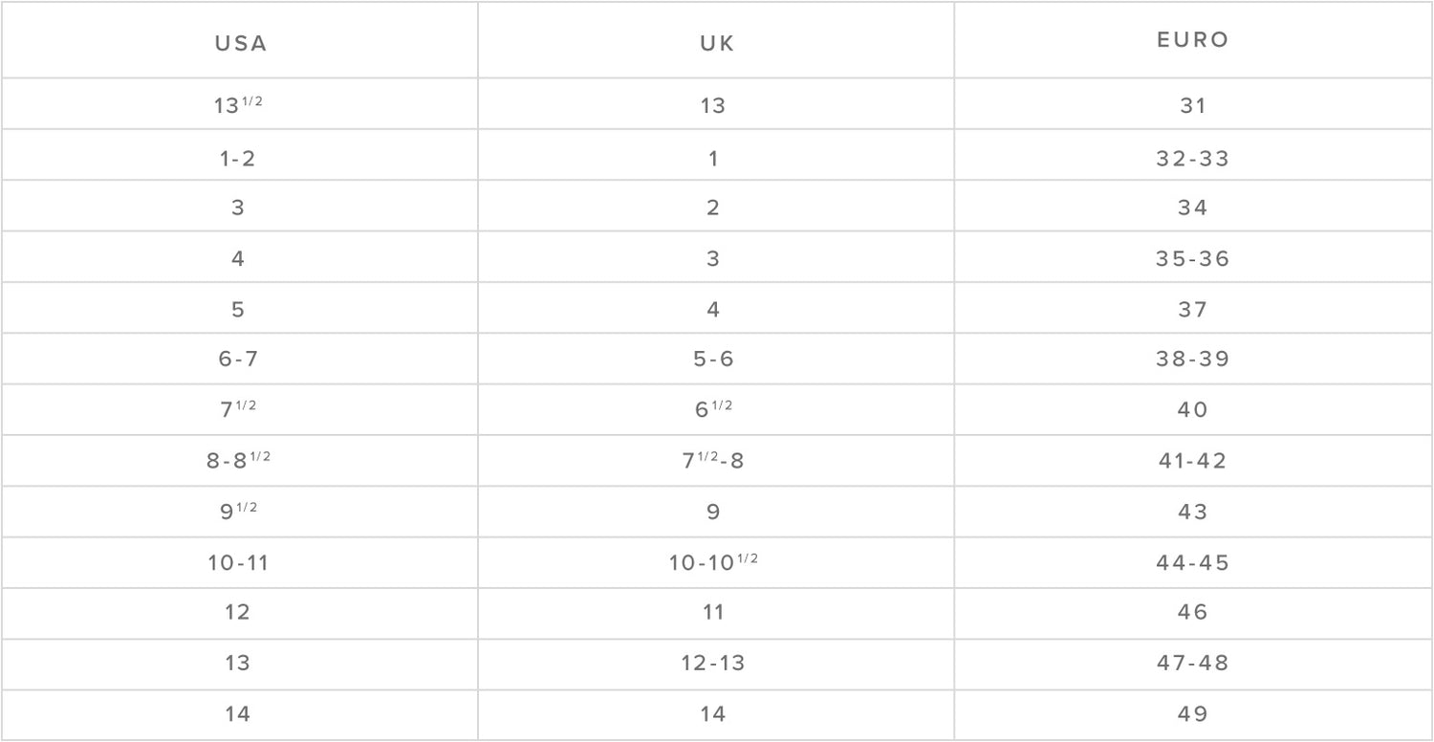This screenshot has height=742, width=1434.
Task: Click USA size 1-2 cell
Action: [x=238, y=158]
